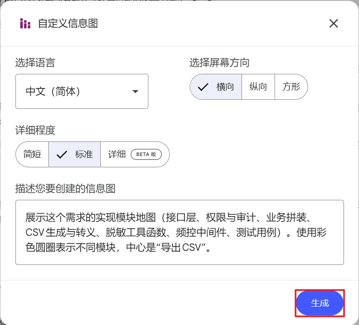Click the 选择语言 label

[x=35, y=63]
